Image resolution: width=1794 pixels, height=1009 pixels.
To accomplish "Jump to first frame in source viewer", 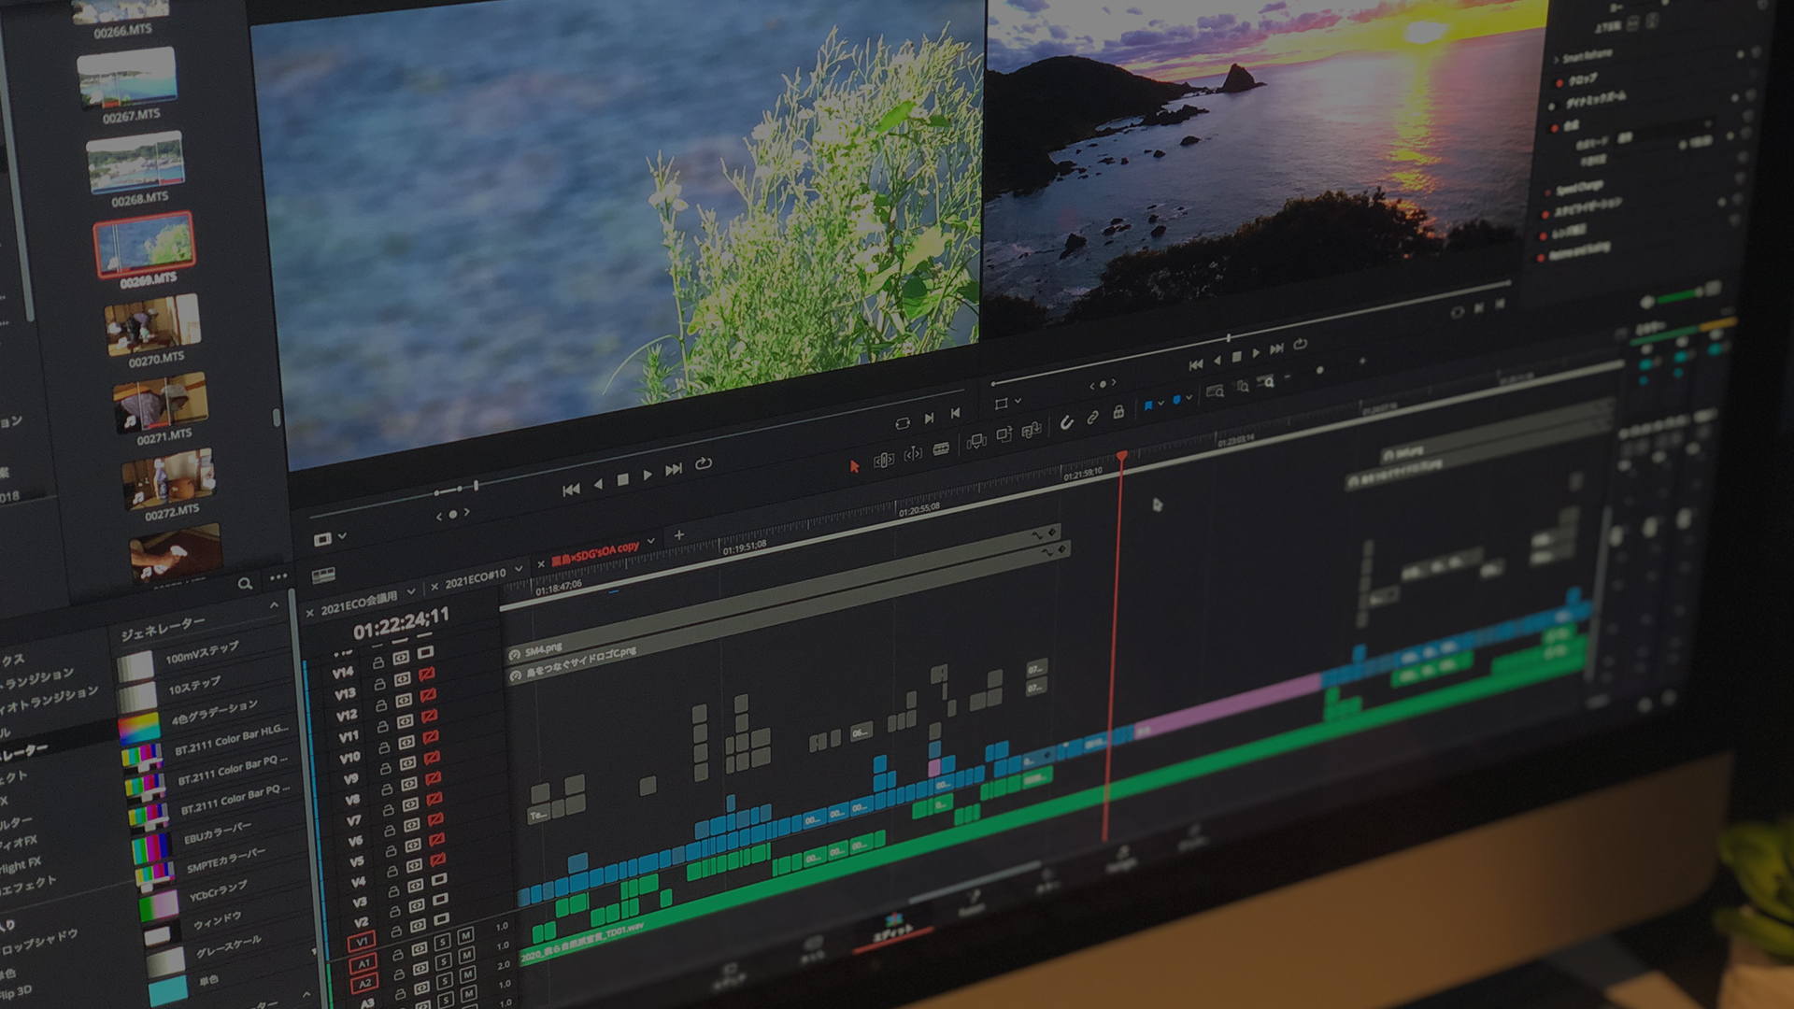I will (x=571, y=490).
